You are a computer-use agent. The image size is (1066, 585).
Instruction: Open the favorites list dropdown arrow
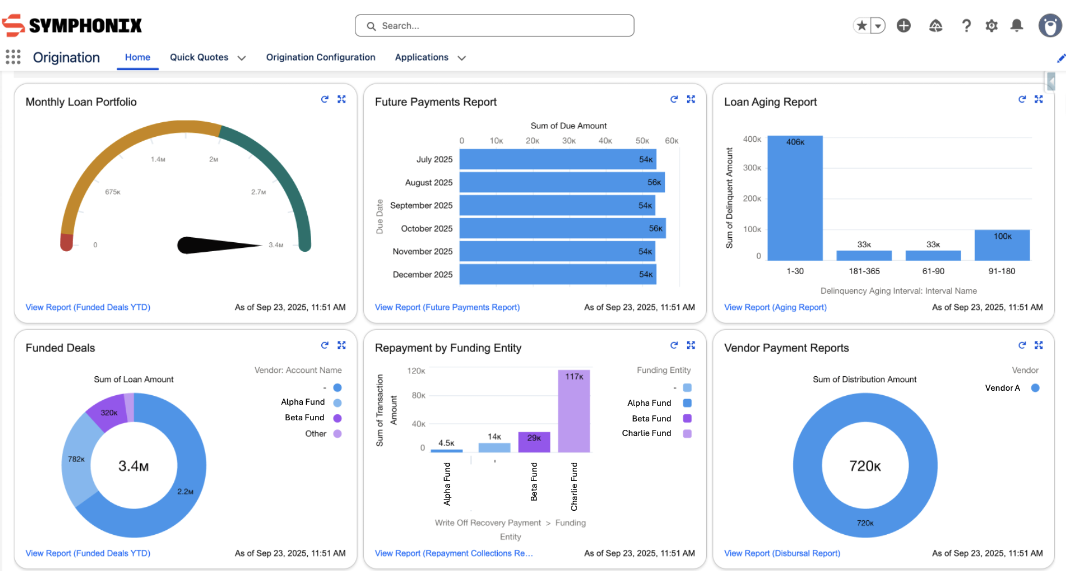[x=877, y=26]
